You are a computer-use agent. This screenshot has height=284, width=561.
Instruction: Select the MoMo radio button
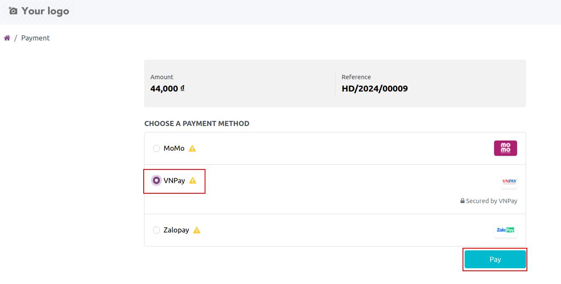[x=156, y=148]
